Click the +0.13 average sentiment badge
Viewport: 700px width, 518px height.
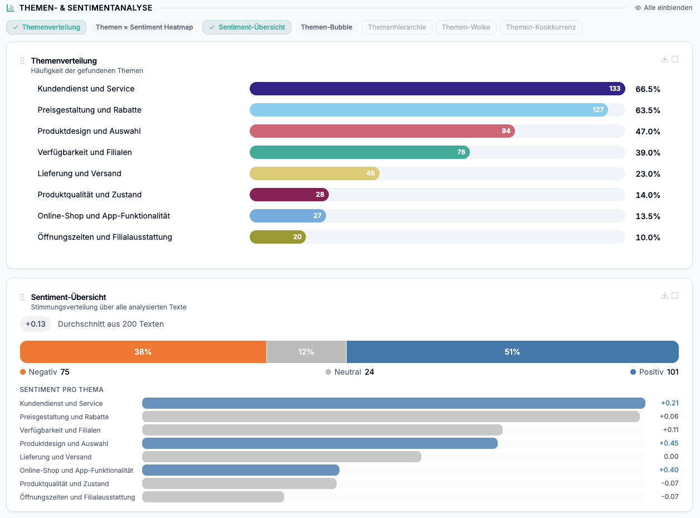tap(35, 323)
